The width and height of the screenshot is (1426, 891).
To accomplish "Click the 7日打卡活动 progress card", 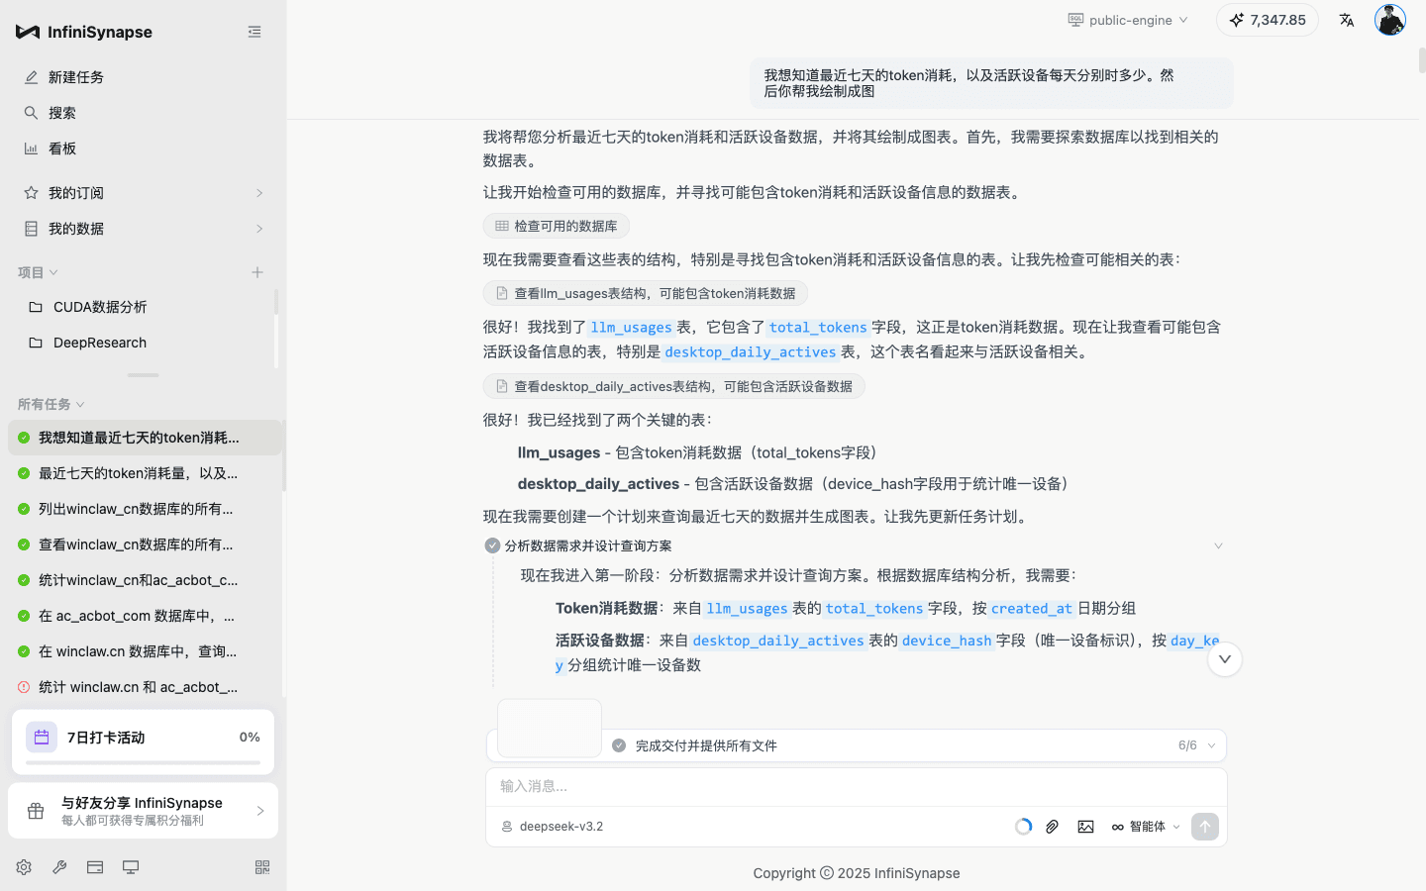I will (x=143, y=740).
